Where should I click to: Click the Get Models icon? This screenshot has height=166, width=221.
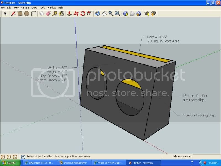pos(147,14)
